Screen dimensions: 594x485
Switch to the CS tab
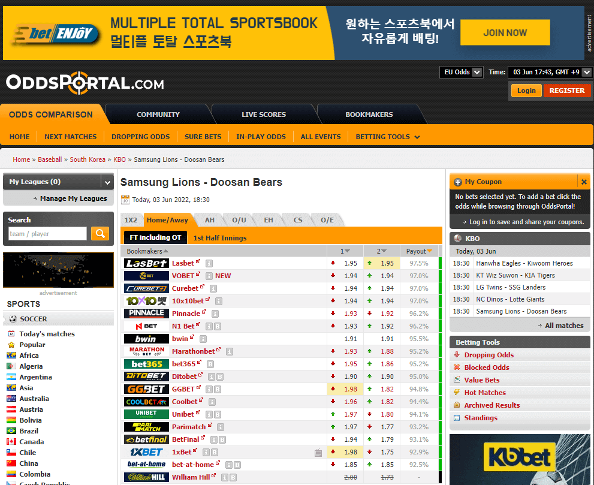(298, 220)
